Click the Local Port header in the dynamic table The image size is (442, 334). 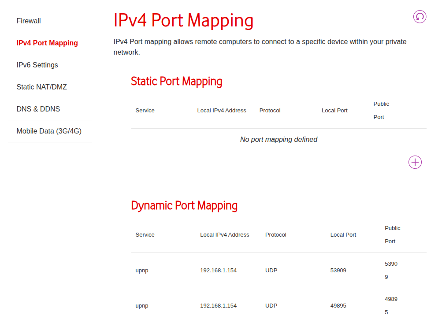point(343,235)
